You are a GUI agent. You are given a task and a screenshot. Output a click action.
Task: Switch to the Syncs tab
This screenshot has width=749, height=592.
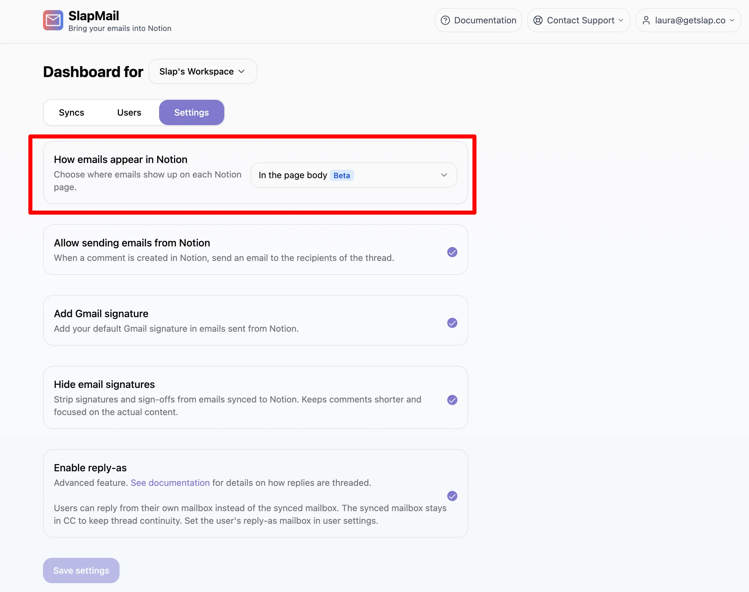pyautogui.click(x=71, y=113)
